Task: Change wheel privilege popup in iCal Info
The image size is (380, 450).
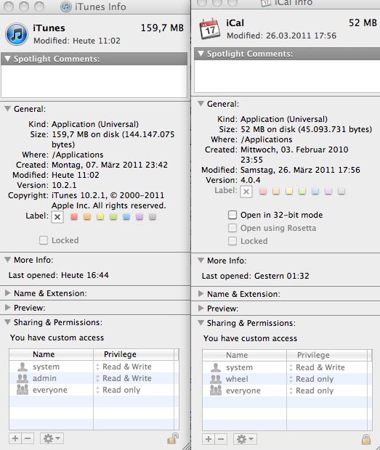Action: tap(312, 379)
